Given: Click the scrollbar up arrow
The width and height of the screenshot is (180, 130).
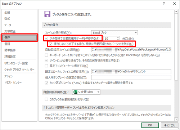Looking at the screenshot, I should [x=176, y=12].
